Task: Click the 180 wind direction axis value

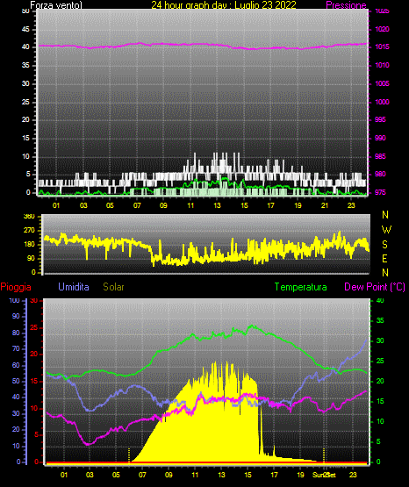Action: coord(29,245)
